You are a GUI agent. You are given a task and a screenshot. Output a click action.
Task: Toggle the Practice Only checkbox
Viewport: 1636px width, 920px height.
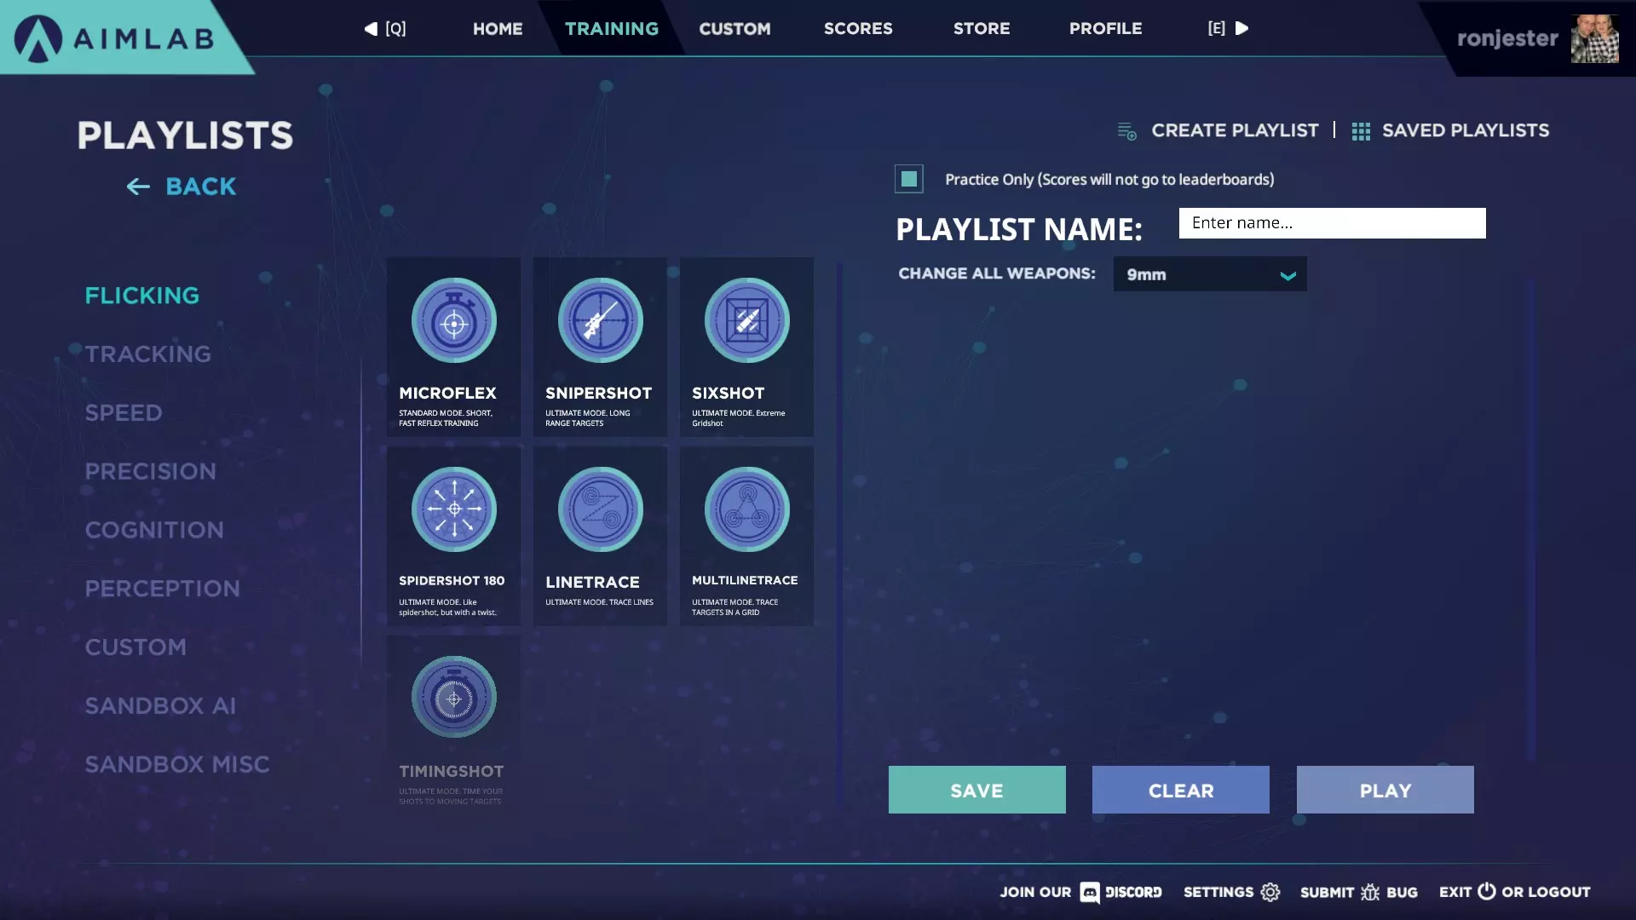908,179
